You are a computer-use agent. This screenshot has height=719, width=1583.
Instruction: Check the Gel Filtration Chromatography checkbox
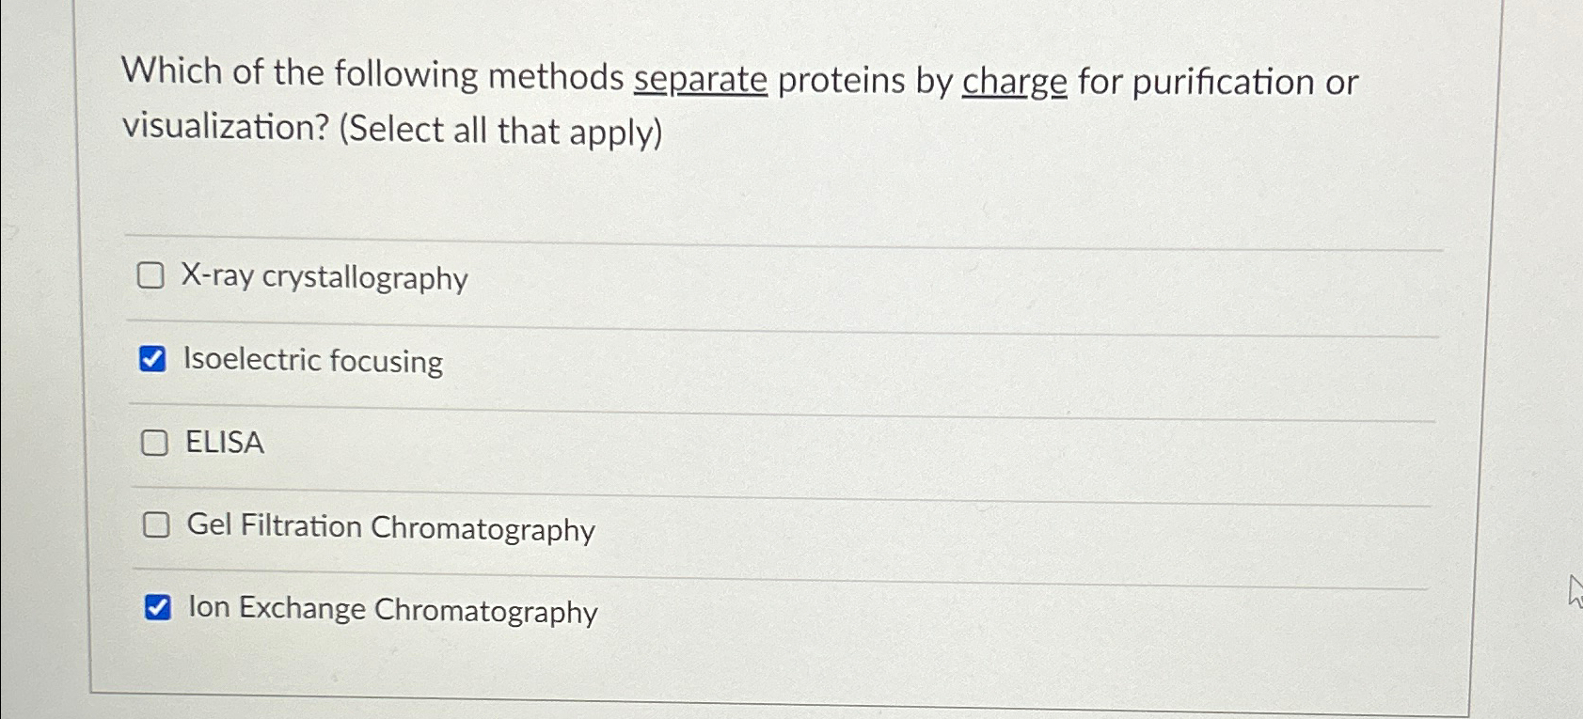[157, 525]
